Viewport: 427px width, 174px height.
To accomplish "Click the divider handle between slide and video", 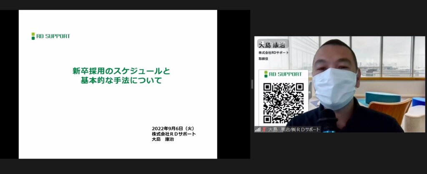I will [x=252, y=84].
